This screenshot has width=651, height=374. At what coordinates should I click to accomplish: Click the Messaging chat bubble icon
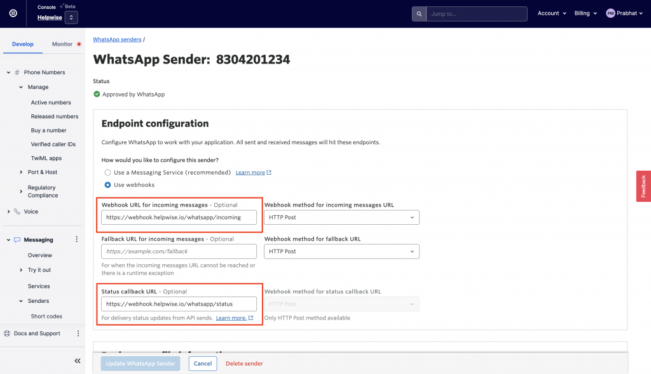tap(17, 239)
